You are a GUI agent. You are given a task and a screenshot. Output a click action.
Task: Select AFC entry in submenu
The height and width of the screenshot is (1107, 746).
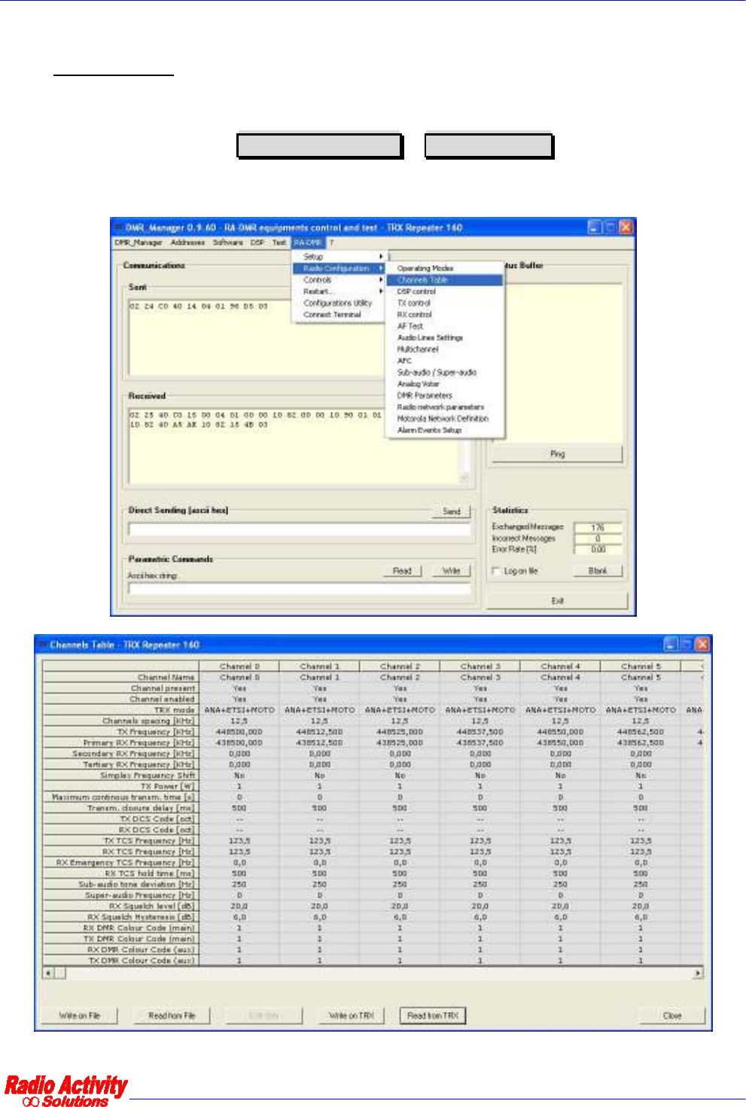point(445,361)
